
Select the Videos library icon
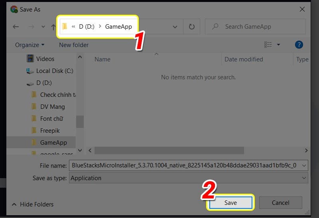coord(30,59)
